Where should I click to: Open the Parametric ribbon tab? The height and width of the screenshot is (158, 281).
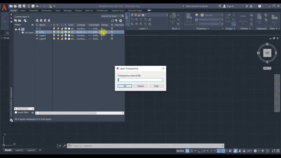pyautogui.click(x=47, y=11)
